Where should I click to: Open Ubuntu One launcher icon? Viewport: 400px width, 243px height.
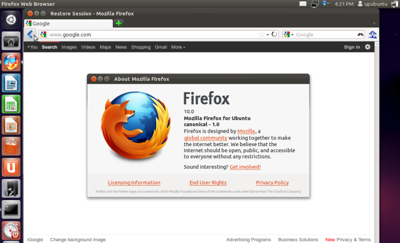[x=11, y=168]
